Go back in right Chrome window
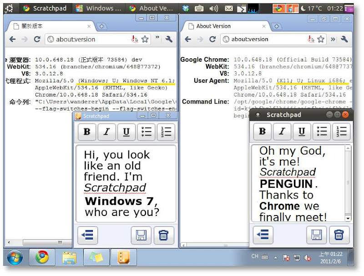364x276 pixels. point(188,39)
